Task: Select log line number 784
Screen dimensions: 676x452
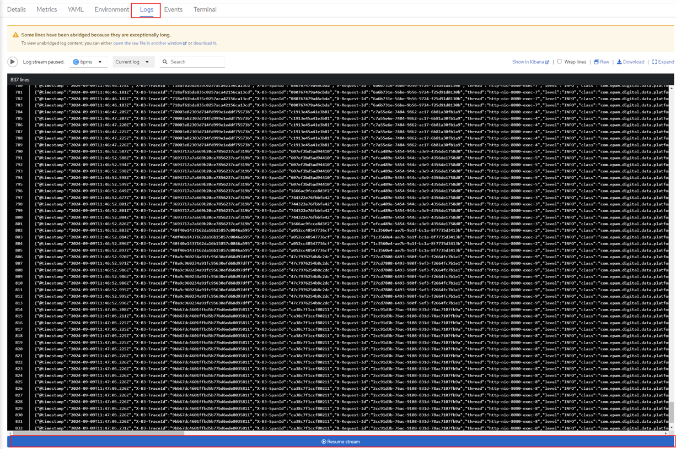Action: point(19,112)
